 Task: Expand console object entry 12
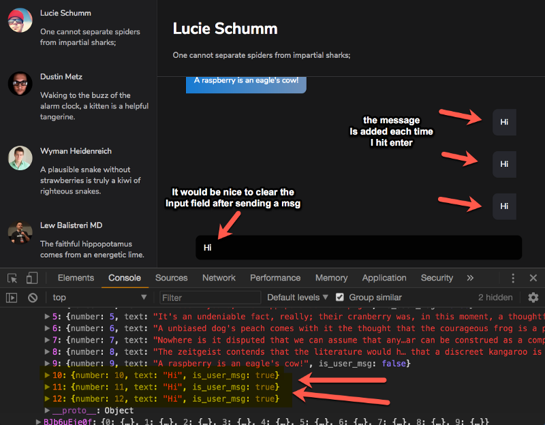(x=47, y=399)
